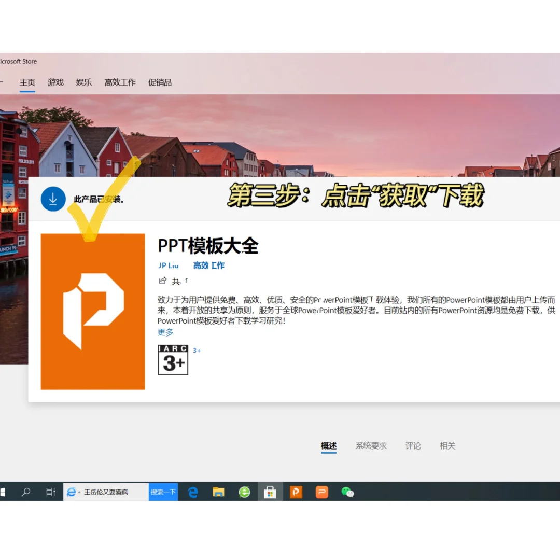The height and width of the screenshot is (560, 560).
Task: Open the Microsoft Store from the taskbar
Action: click(x=270, y=492)
